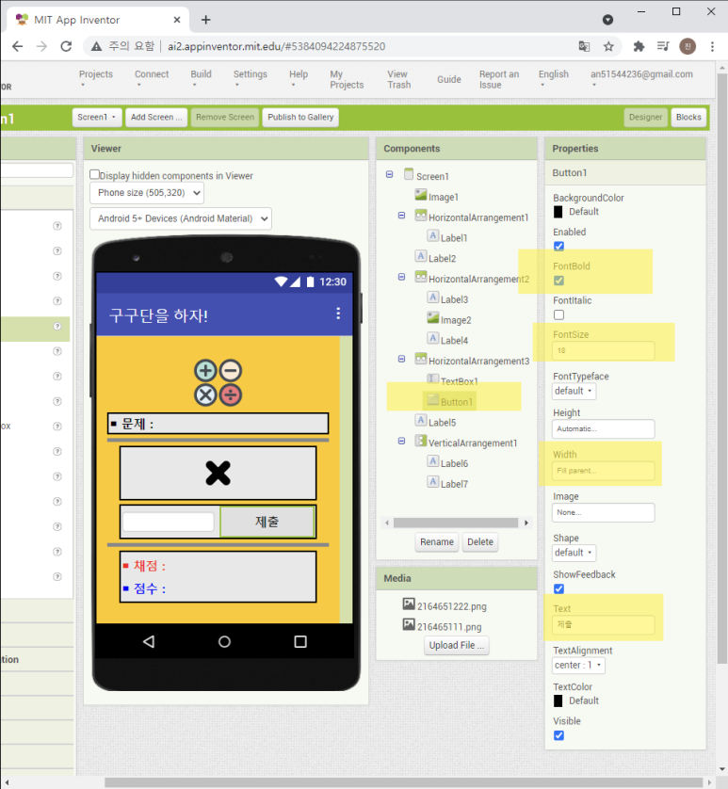728x789 pixels.
Task: Click the black X image in the phone preview
Action: tap(218, 473)
